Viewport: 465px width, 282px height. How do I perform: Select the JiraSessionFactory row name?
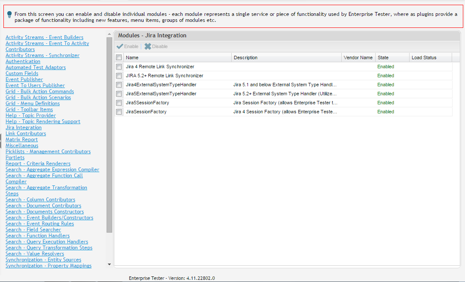coord(146,112)
